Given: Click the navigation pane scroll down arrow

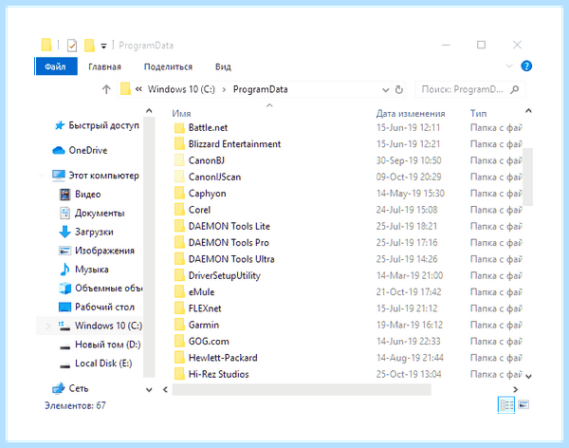Looking at the screenshot, I should [x=149, y=389].
